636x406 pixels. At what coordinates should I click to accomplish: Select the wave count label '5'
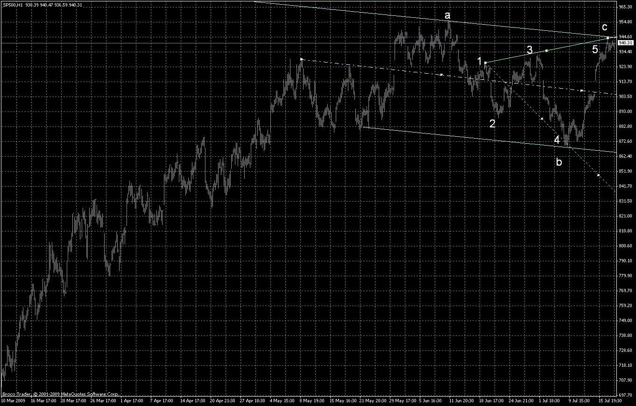coord(595,49)
